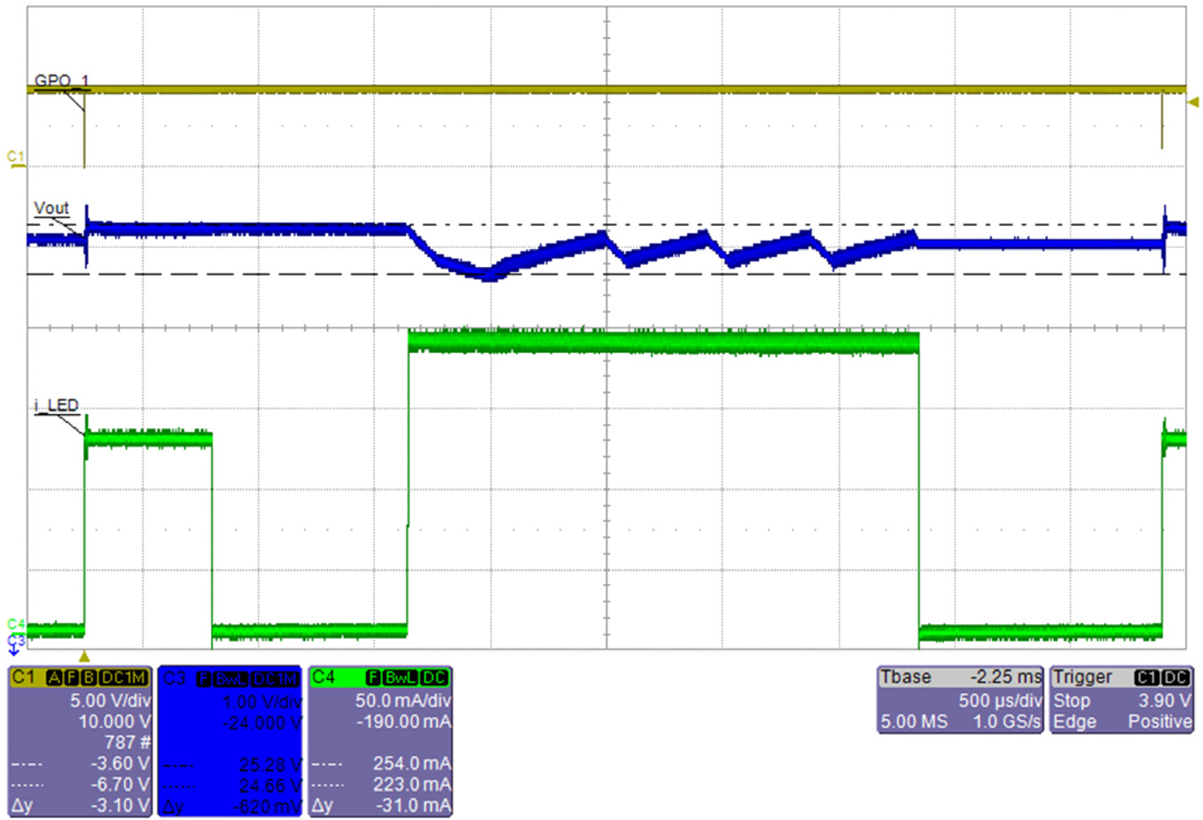Click the BwL badge in C4 descriptor

(400, 678)
